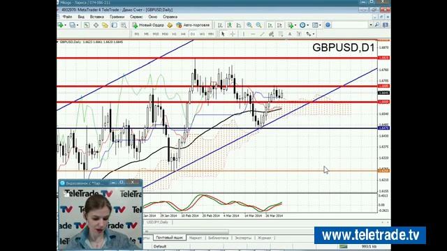The width and height of the screenshot is (447, 251).
Task: Expand the Templates dropdown arrow
Action: tap(320, 25)
